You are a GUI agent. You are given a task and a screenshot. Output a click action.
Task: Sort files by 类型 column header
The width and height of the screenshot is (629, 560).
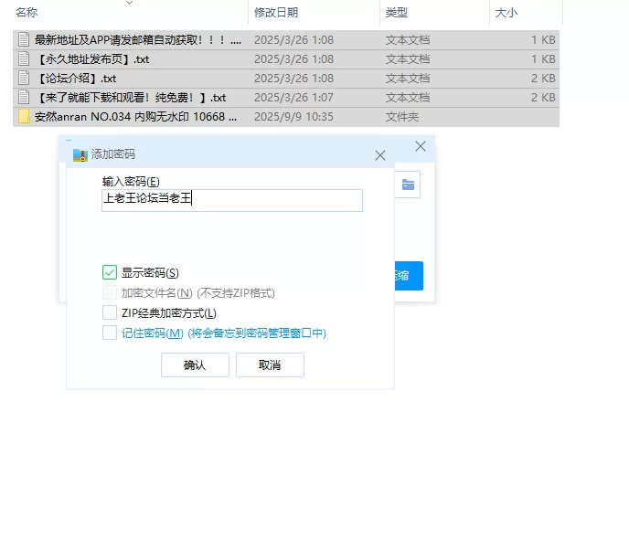pyautogui.click(x=397, y=13)
